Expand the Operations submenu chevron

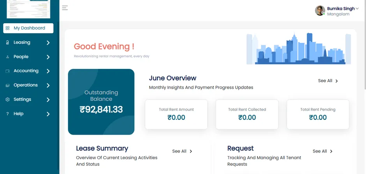pos(48,85)
